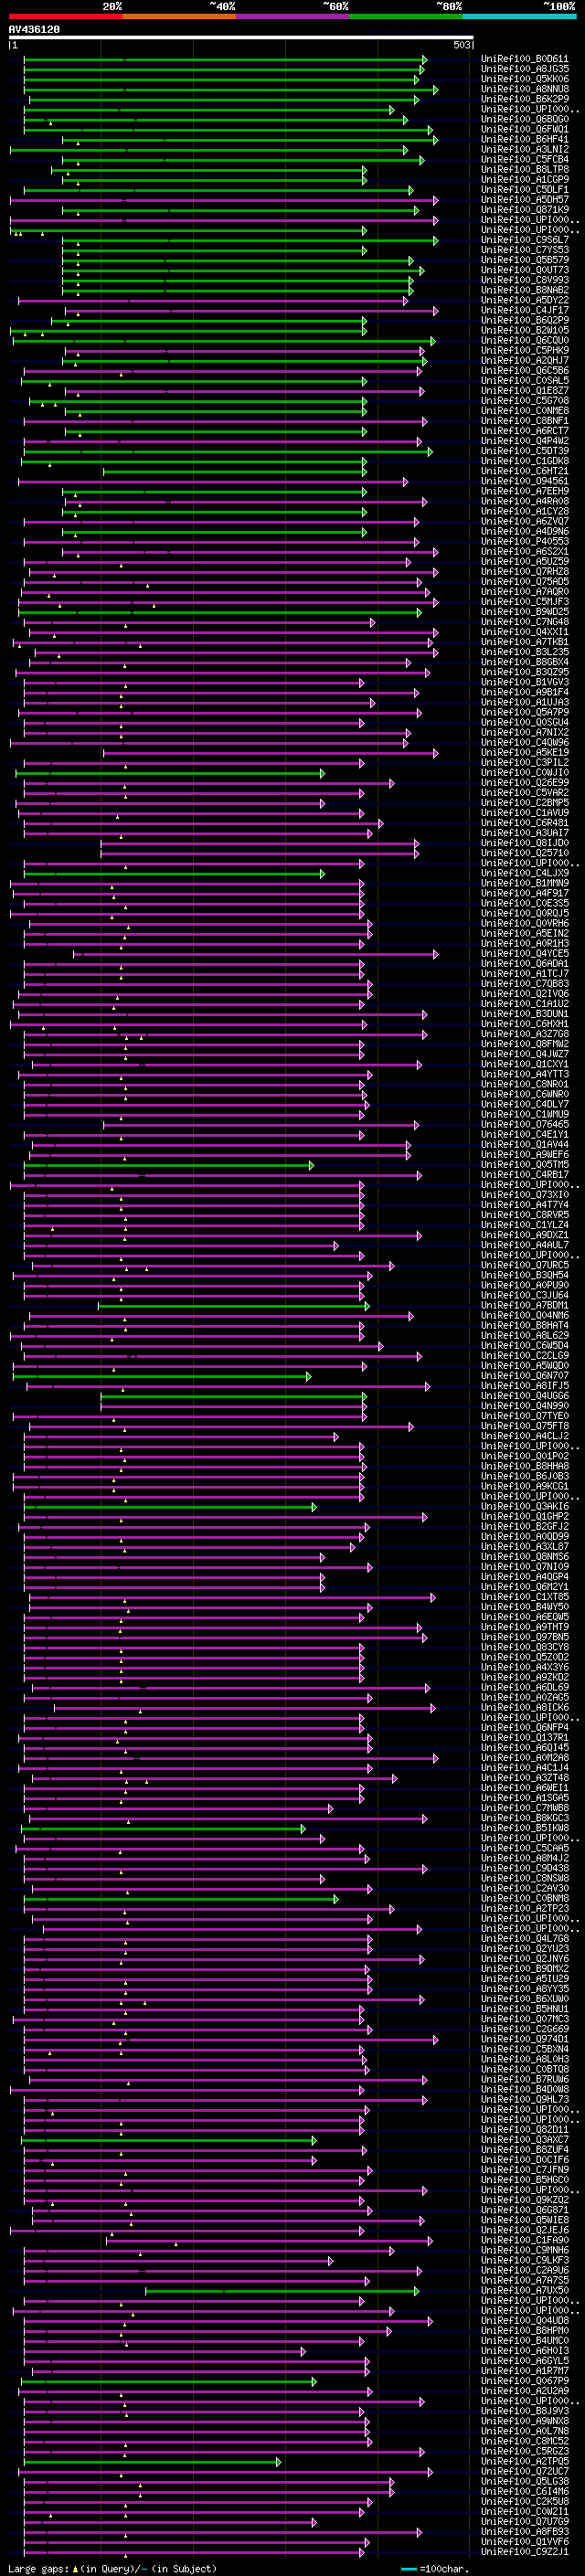Select the UniRef100_Q6BQG0 label
Image resolution: width=585 pixels, height=2576 pixels.
525,119
